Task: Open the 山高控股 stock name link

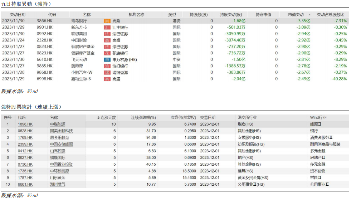Action: pos(58,151)
